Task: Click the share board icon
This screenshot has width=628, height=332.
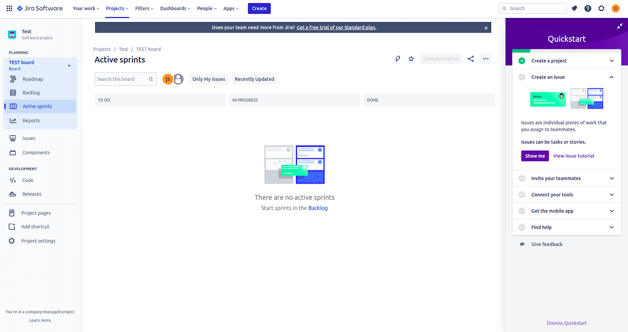Action: pos(471,59)
